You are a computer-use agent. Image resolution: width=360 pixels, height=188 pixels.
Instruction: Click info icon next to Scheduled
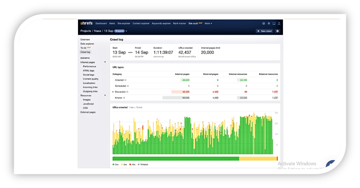point(128,86)
